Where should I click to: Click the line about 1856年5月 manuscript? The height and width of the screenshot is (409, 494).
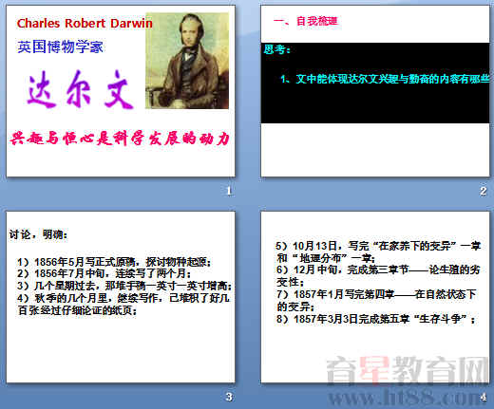(x=114, y=262)
